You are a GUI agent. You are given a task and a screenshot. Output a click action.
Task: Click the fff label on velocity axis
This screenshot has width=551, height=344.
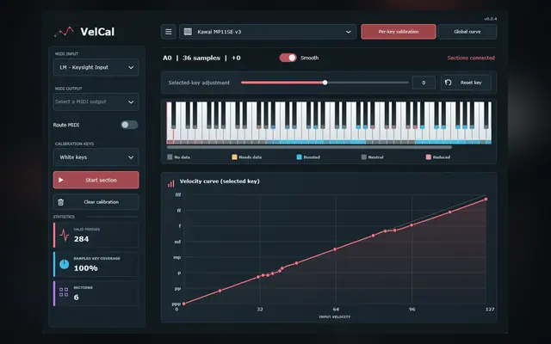click(178, 194)
